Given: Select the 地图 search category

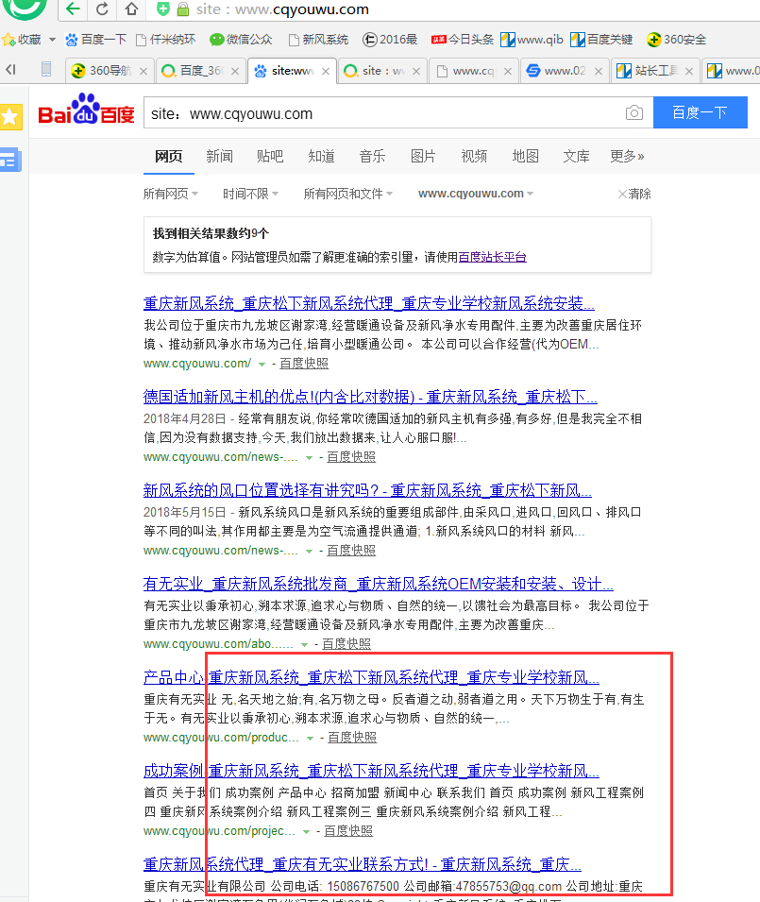Looking at the screenshot, I should 525,156.
